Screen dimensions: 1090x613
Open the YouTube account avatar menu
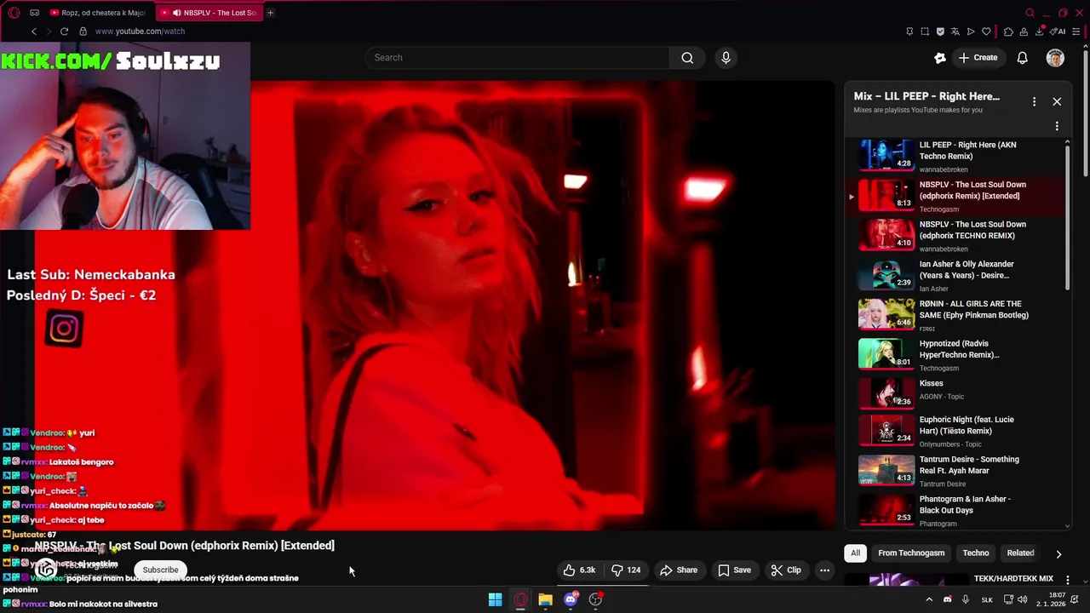(x=1055, y=58)
